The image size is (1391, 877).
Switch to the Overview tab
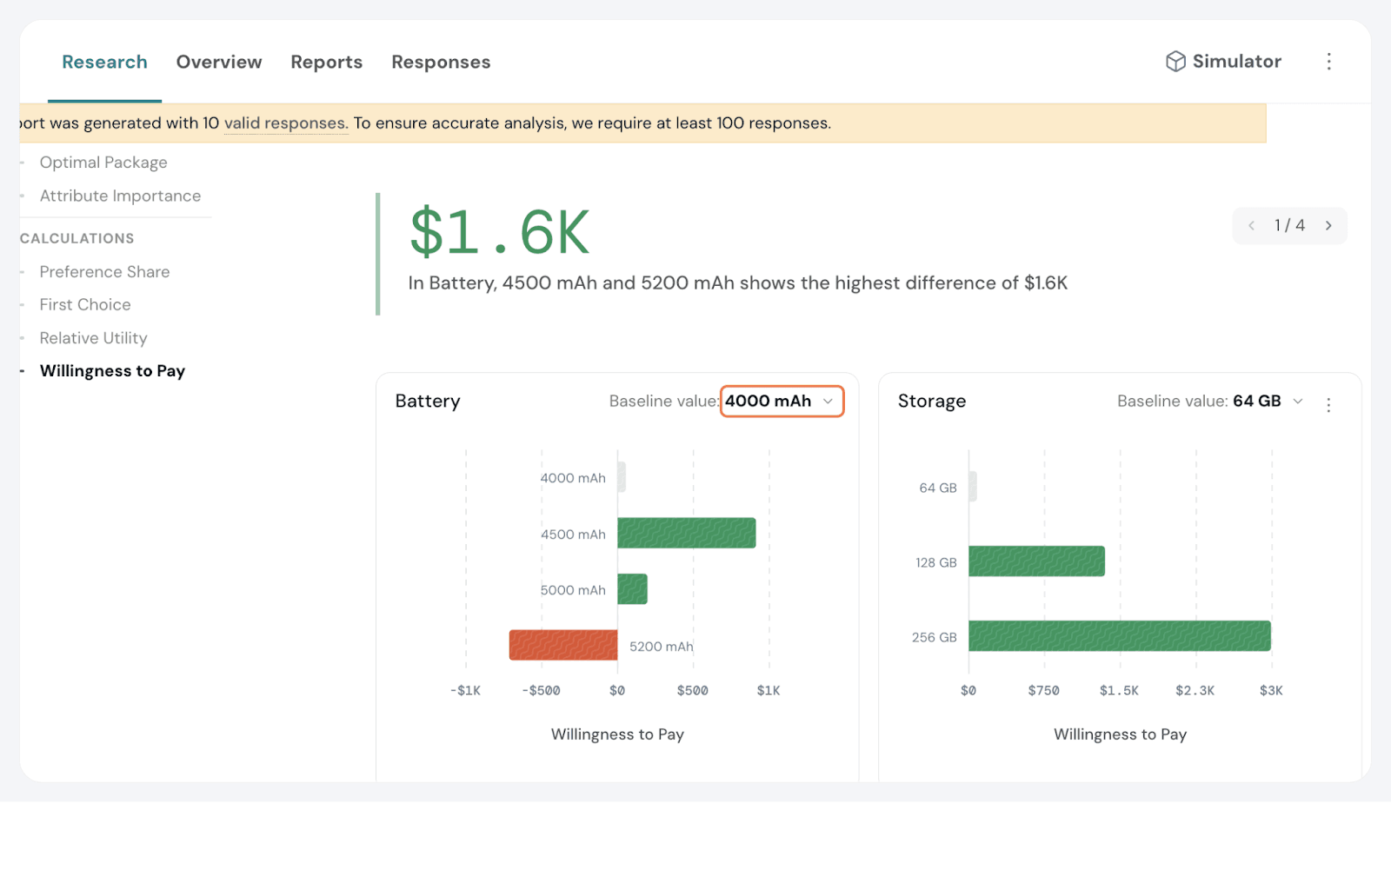(219, 63)
